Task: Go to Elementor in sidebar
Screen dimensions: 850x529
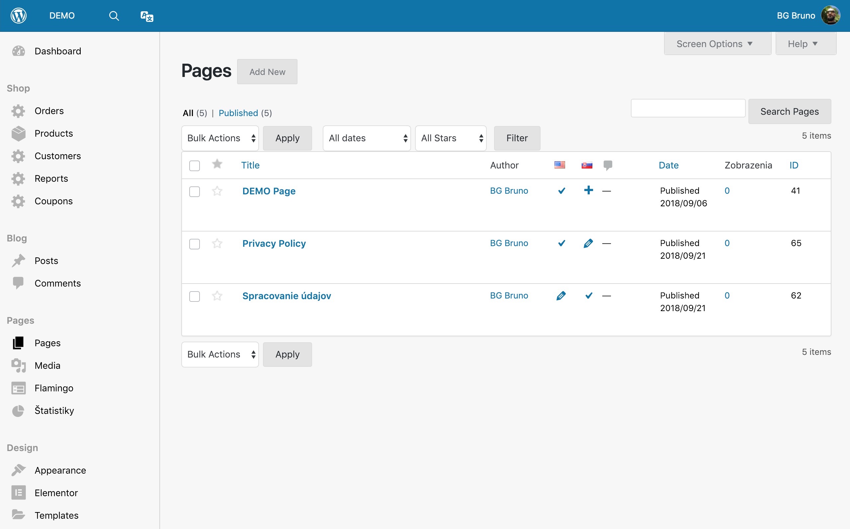Action: coord(56,493)
